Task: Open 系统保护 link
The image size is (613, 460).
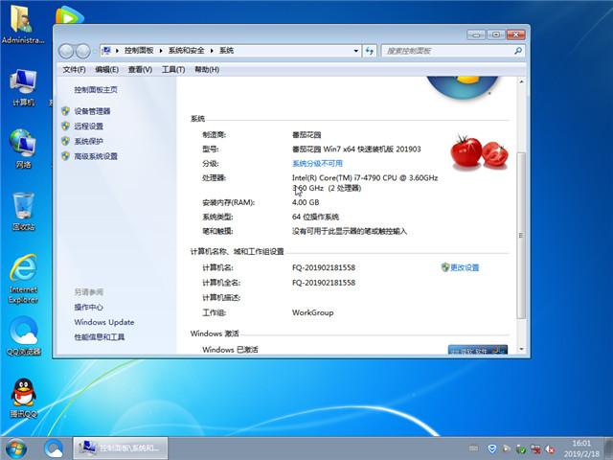Action: (x=89, y=141)
